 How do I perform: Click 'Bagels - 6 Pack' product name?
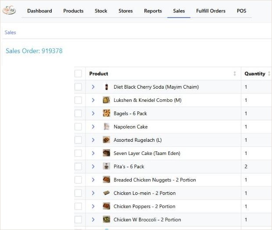coord(130,114)
